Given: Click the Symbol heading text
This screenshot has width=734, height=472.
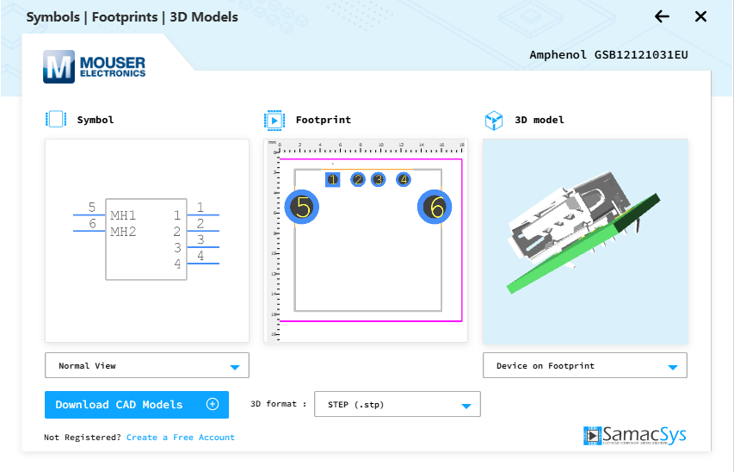Looking at the screenshot, I should 96,120.
